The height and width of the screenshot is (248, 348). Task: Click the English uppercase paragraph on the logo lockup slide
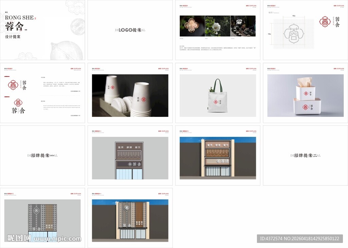62,107
